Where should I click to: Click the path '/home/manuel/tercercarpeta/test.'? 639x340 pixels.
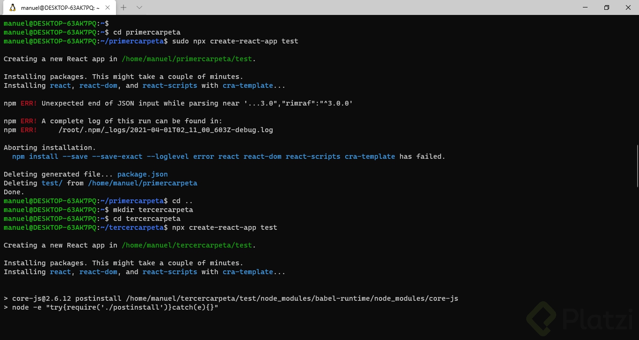coord(189,245)
